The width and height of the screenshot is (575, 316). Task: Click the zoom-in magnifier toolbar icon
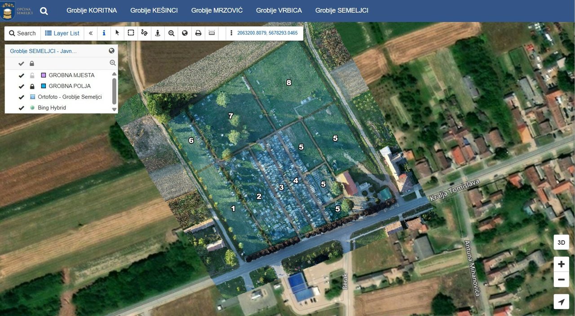(171, 33)
